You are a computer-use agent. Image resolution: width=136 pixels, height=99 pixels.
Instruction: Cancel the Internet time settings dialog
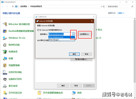click(x=86, y=54)
